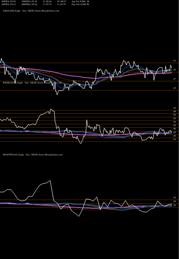Click the 'Avg Vol' reading
The width and height of the screenshot is (179, 259).
coord(80,1)
